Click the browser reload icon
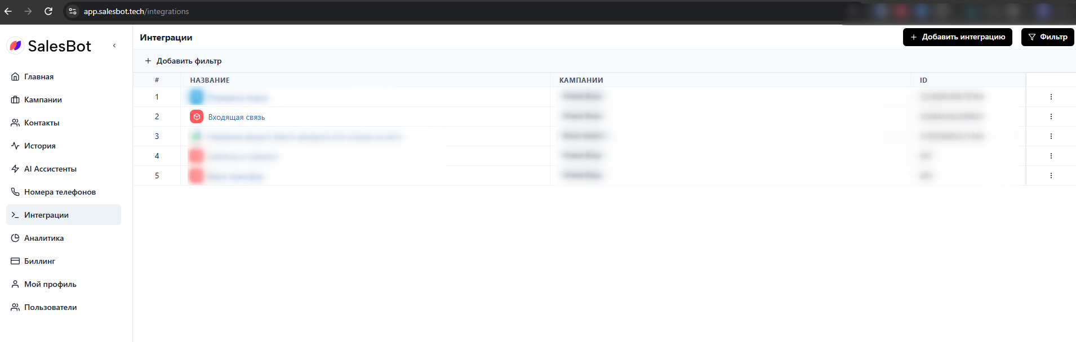The height and width of the screenshot is (342, 1076). tap(48, 11)
